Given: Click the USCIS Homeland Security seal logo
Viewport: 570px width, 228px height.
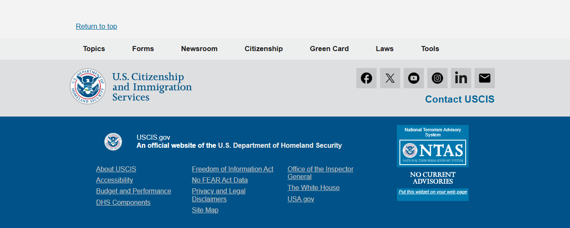Looking at the screenshot, I should pos(88,87).
